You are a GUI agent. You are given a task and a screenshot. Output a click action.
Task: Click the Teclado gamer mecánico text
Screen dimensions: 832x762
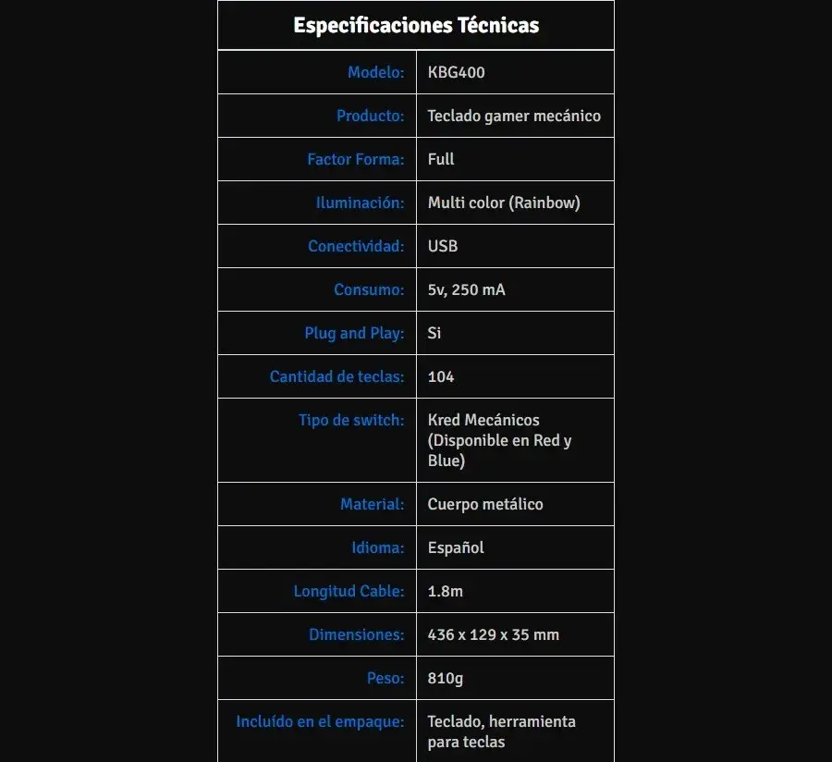pos(514,116)
